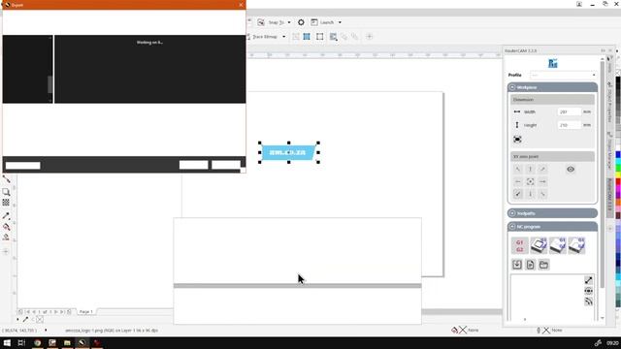Select top-center XY zero point
Viewport: 621px width, 349px height.
[x=530, y=170]
